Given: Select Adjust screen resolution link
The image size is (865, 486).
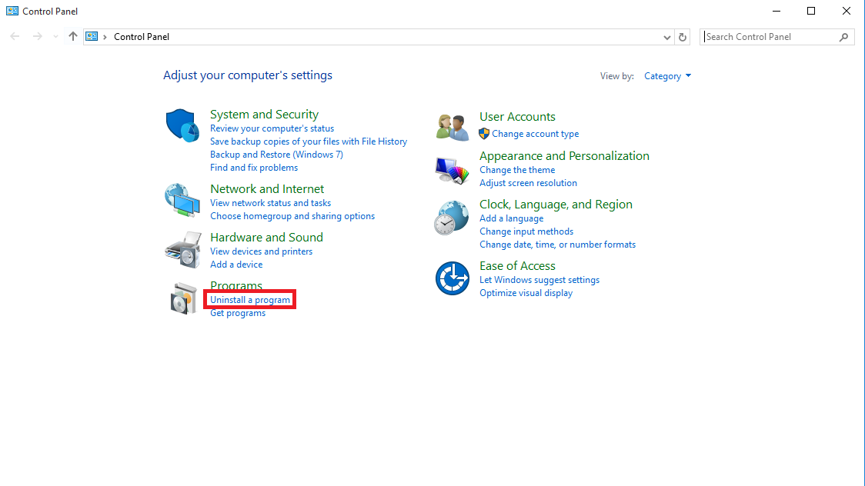Looking at the screenshot, I should [528, 183].
